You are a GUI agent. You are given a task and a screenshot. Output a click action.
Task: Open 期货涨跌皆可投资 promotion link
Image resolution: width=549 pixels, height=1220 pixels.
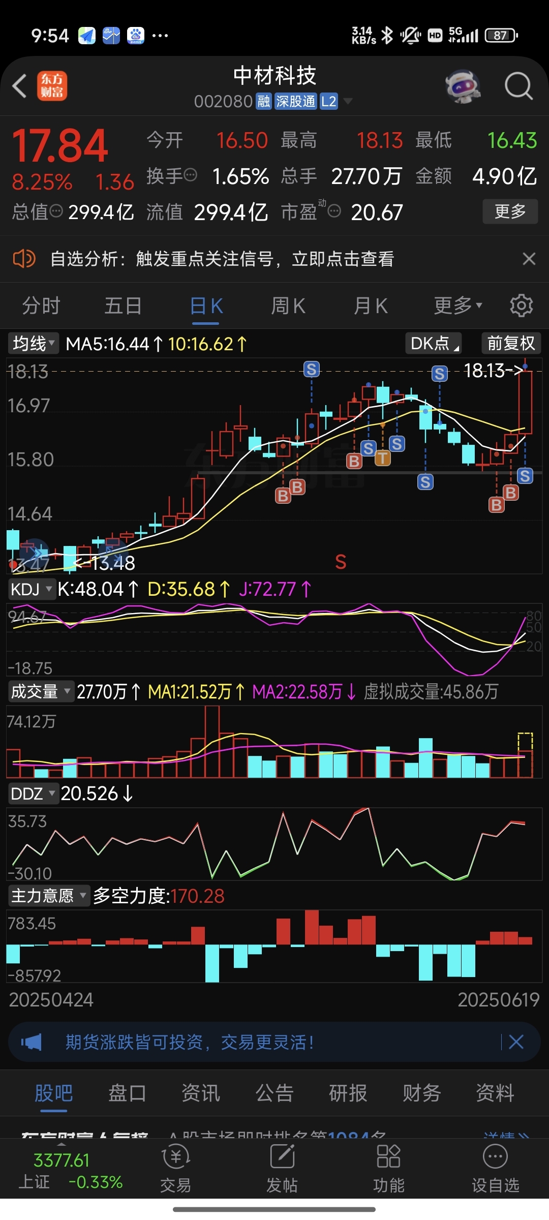pyautogui.click(x=190, y=1042)
